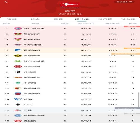Click the Borussia Dortmund BVB crest
Image resolution: width=140 pixels, height=123 pixels.
18,56
